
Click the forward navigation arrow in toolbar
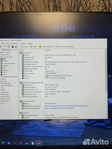(x=1, y=46)
